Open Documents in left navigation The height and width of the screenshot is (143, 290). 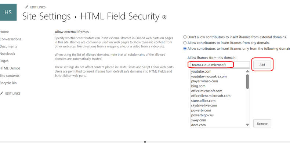click(8, 46)
